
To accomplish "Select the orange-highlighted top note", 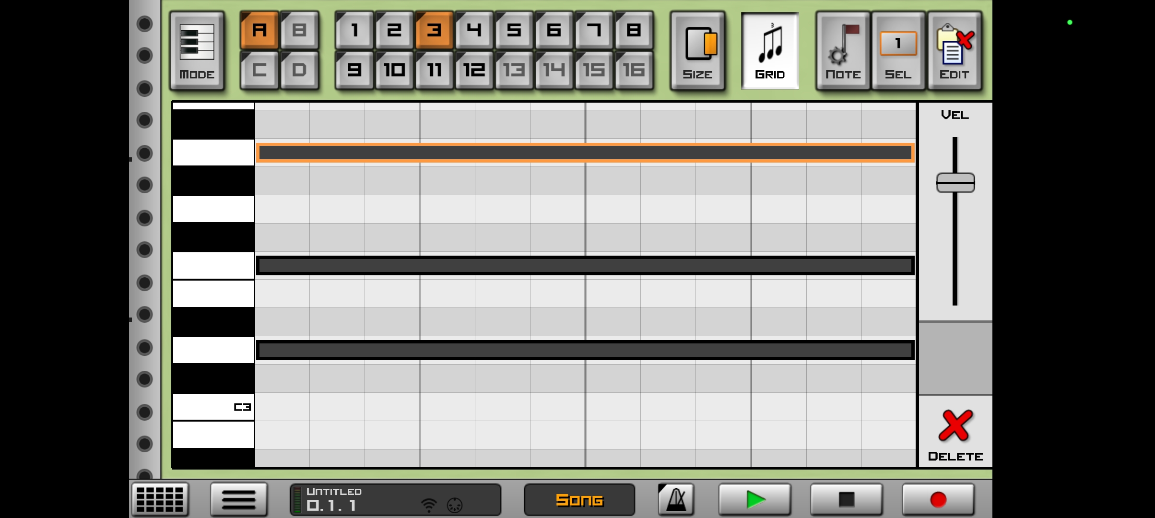I will coord(585,153).
